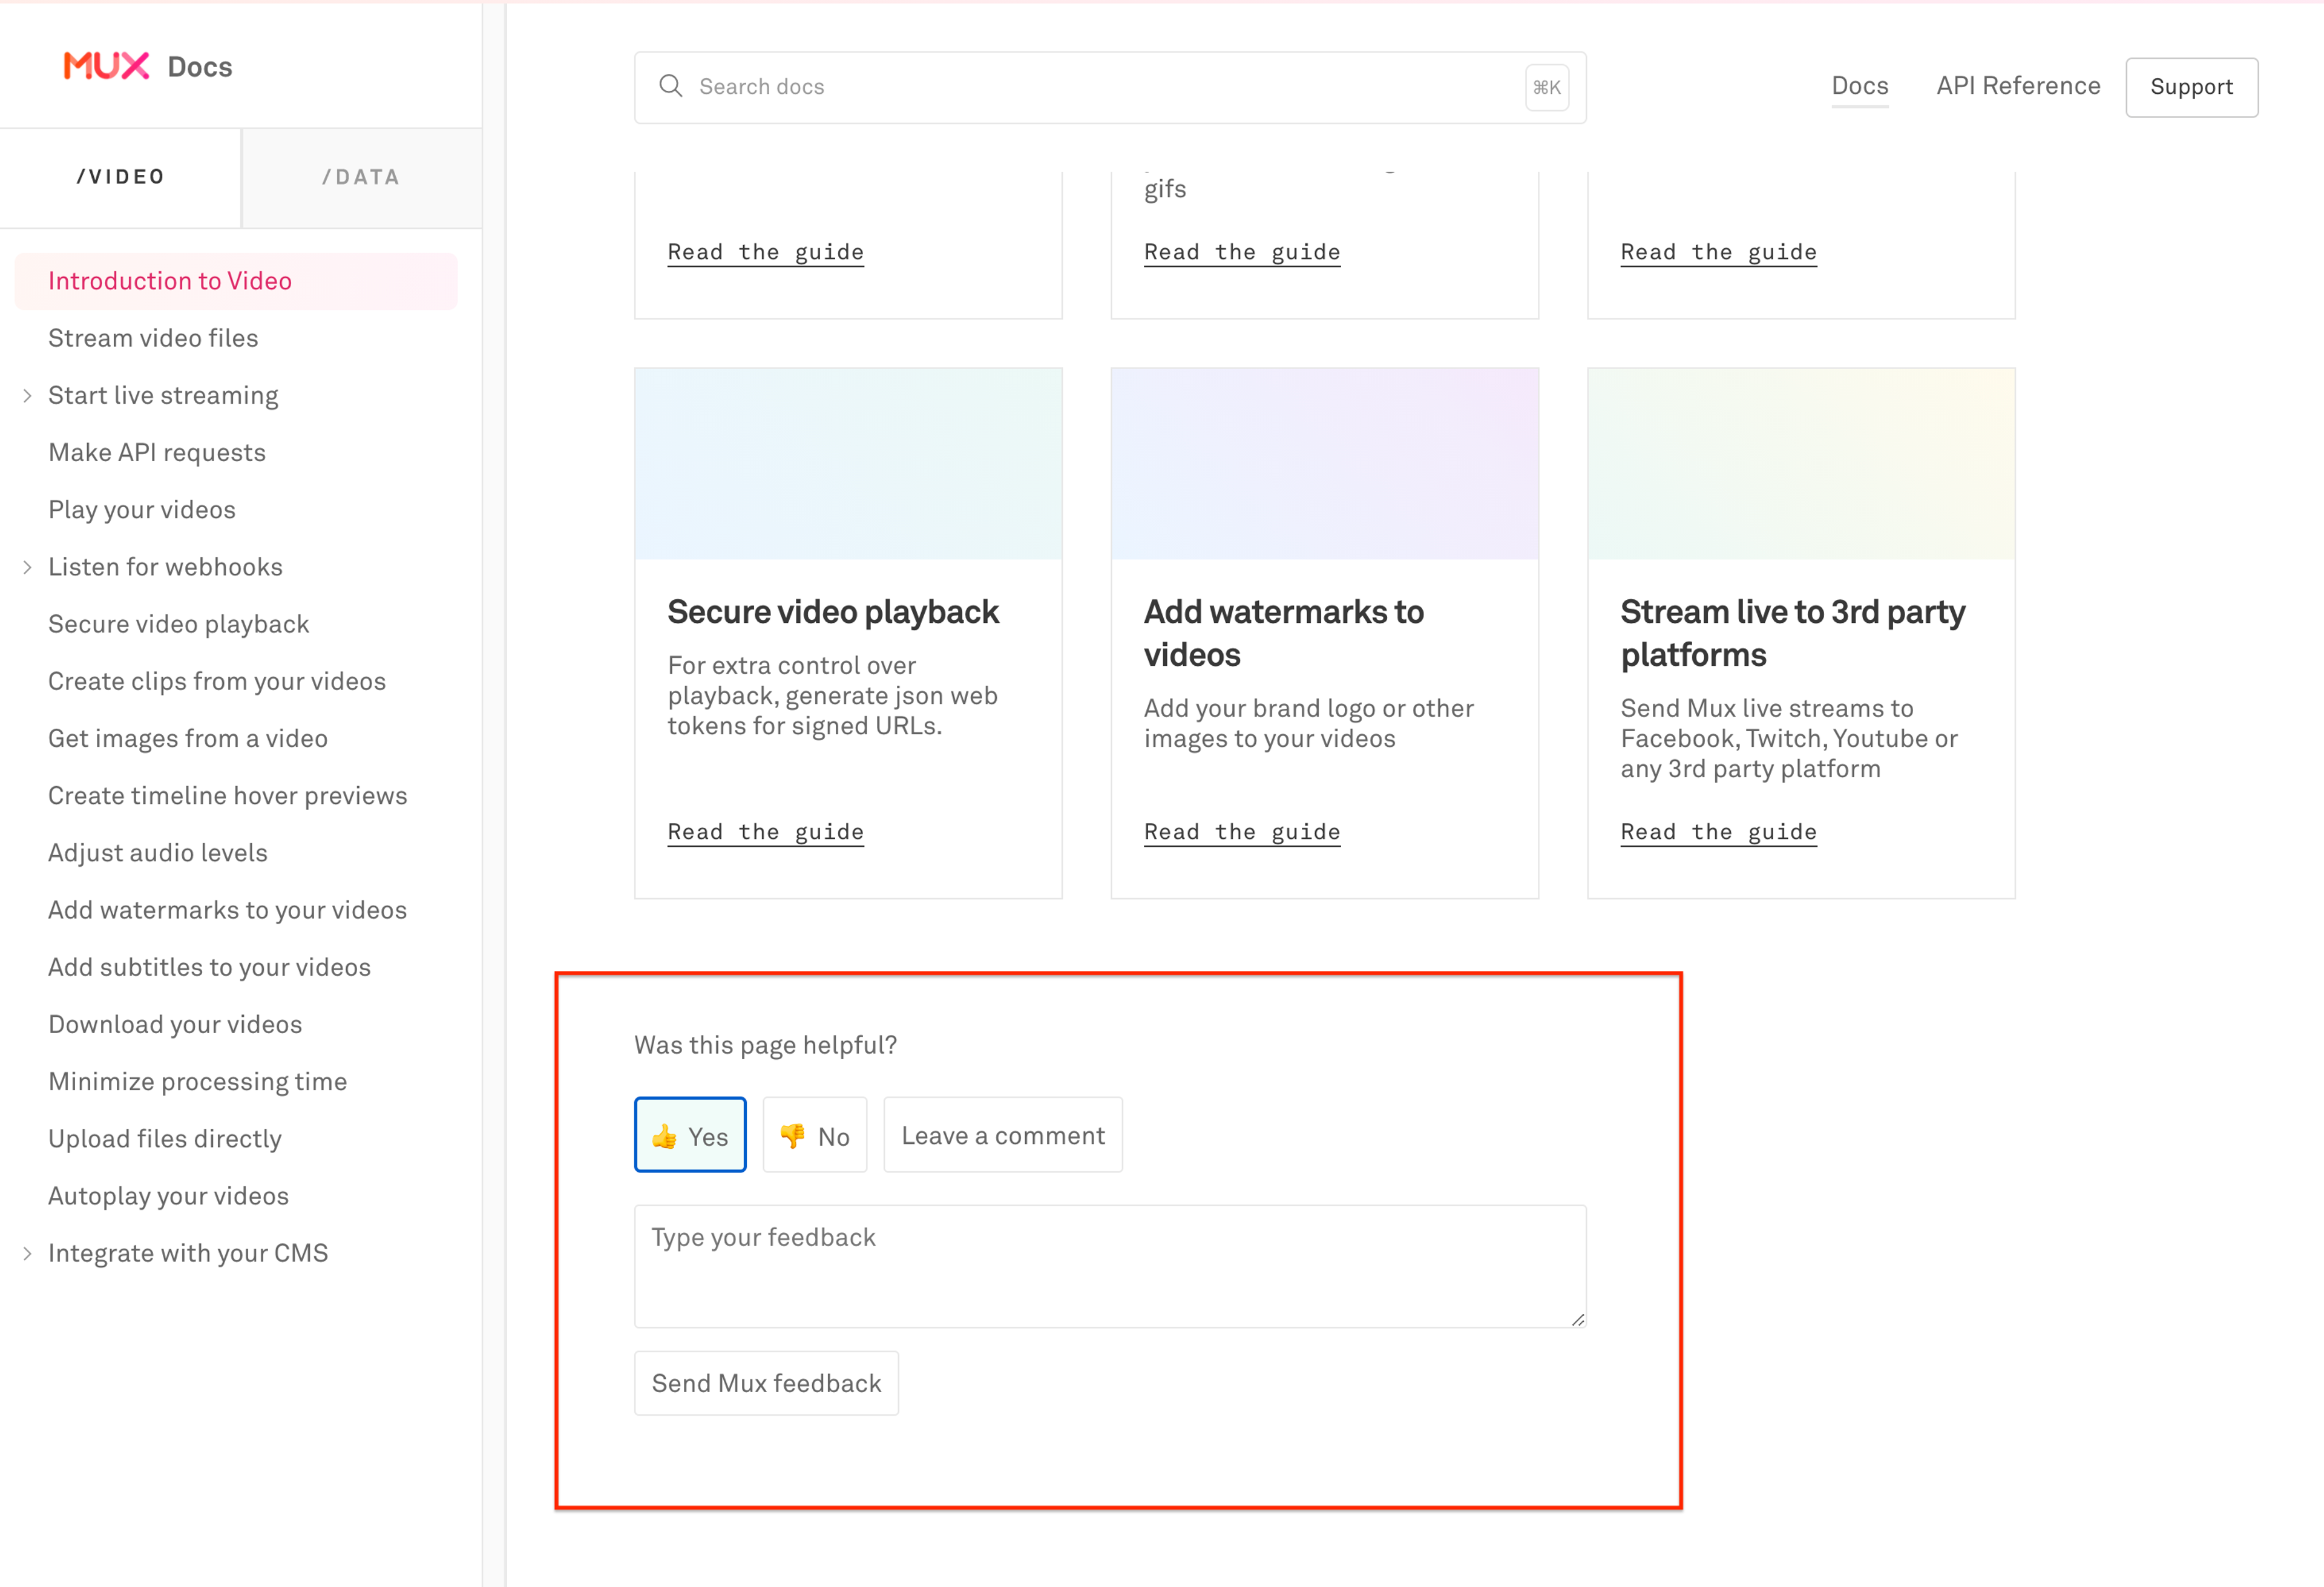The width and height of the screenshot is (2324, 1587).
Task: Click the ⌘K shortcut badge
Action: (1546, 87)
